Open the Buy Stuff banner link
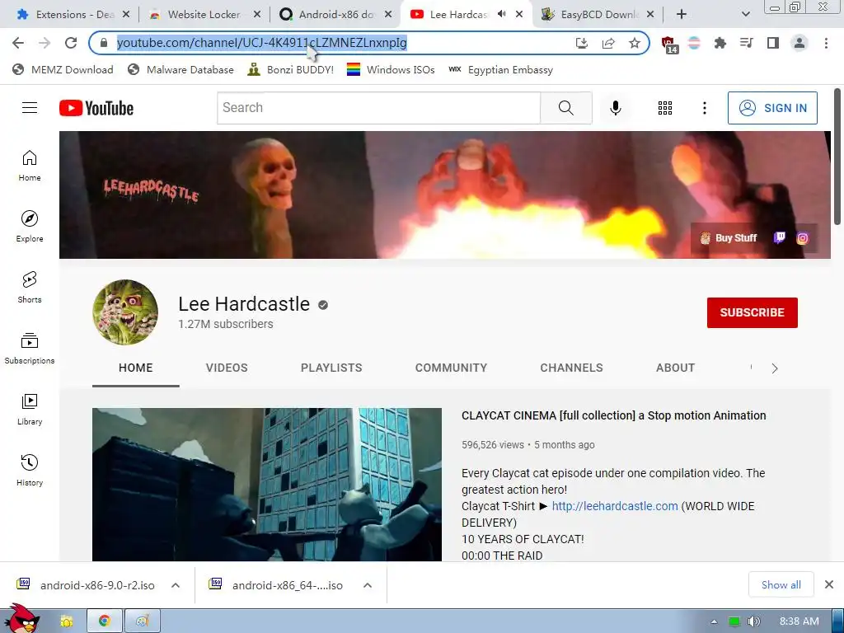This screenshot has width=844, height=633. click(729, 238)
